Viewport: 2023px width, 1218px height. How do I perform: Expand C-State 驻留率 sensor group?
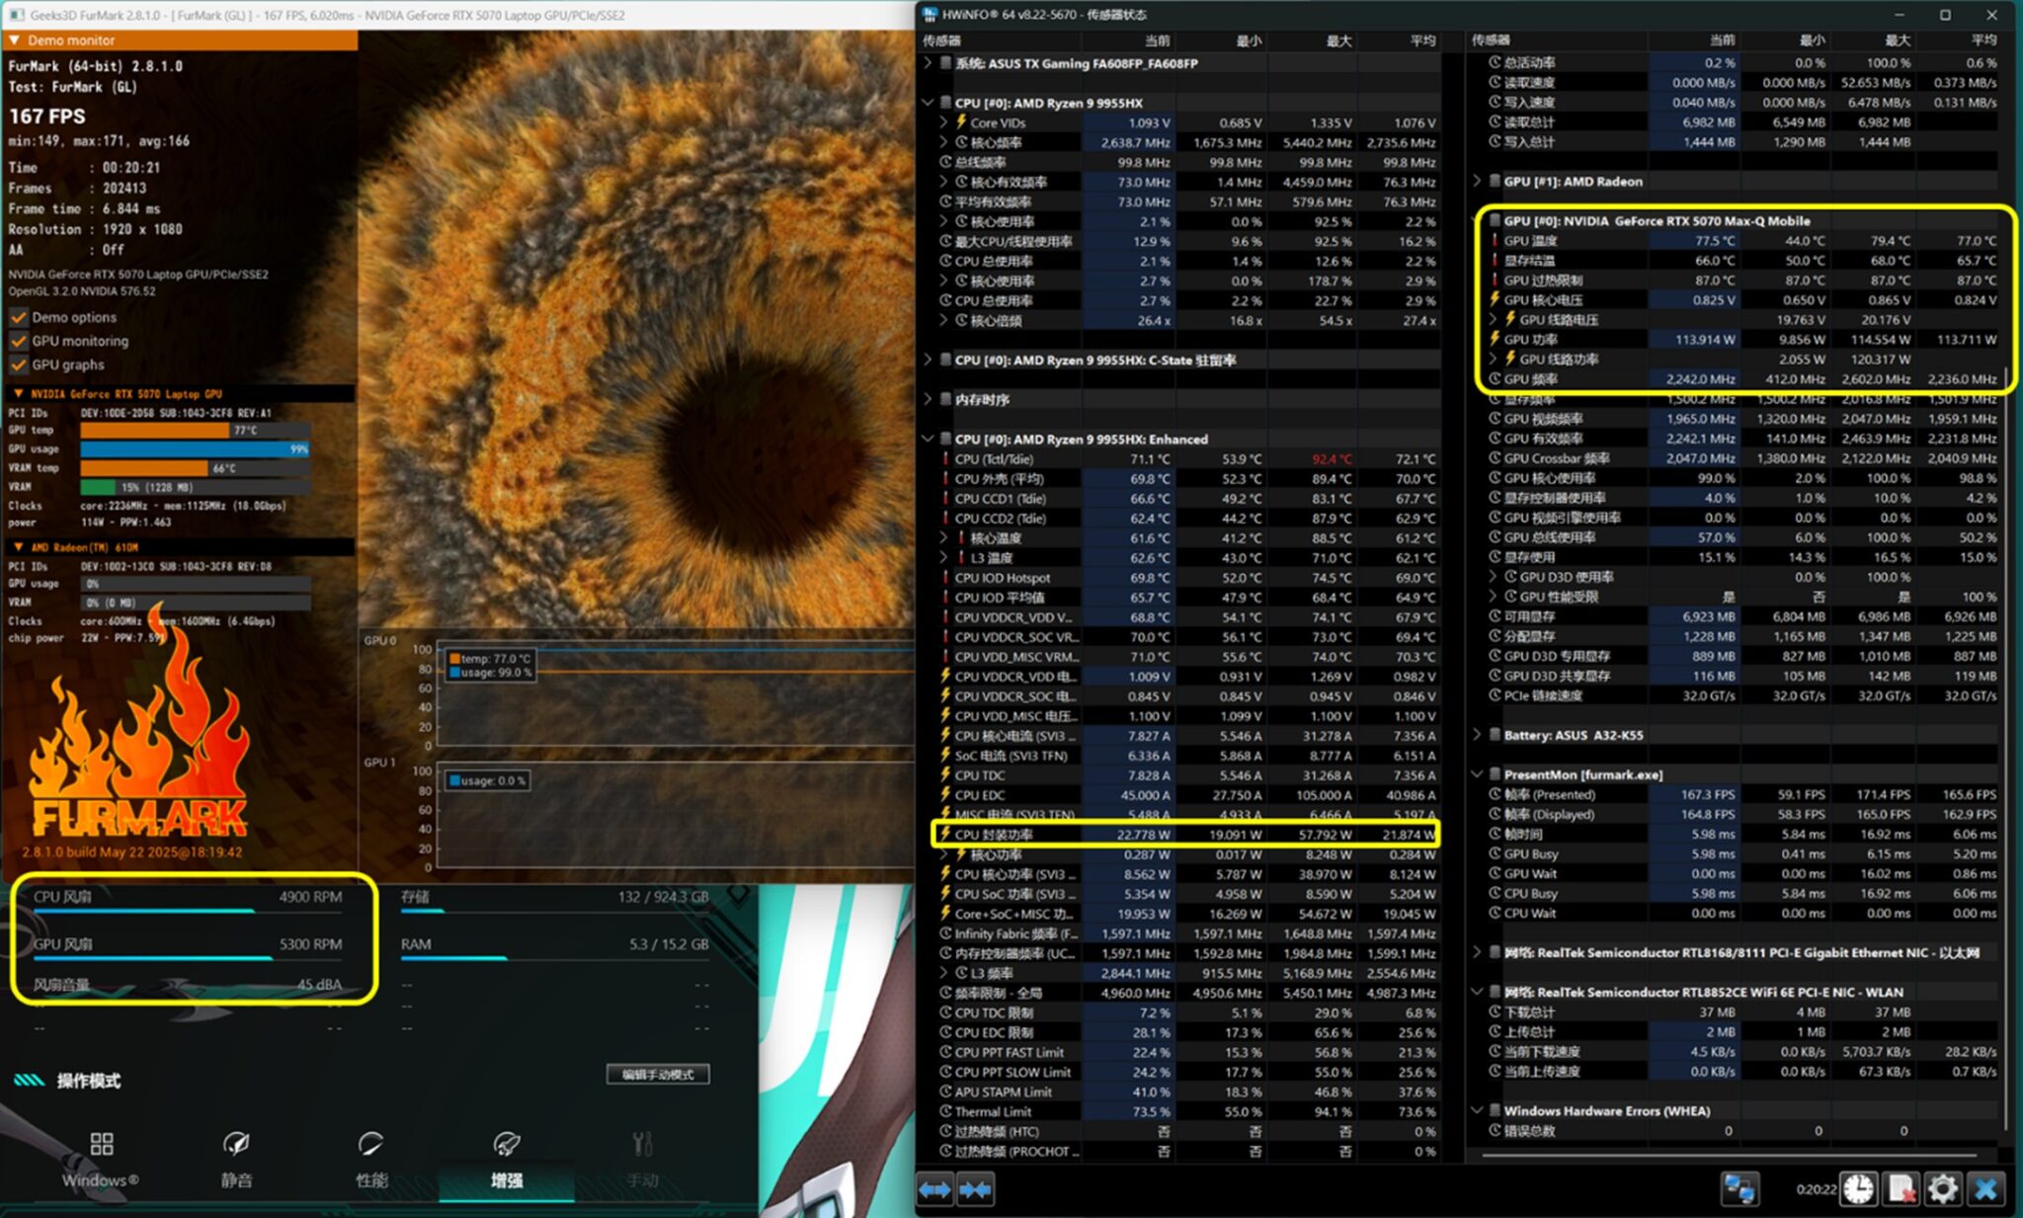click(x=928, y=360)
